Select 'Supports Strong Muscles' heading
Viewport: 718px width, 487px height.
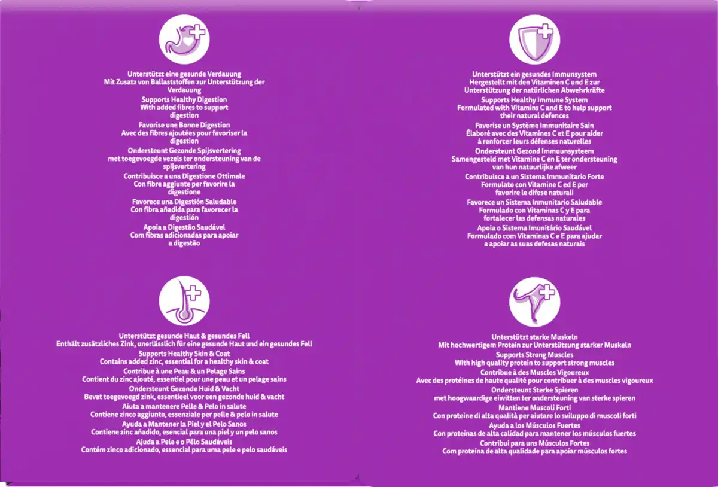pos(534,355)
